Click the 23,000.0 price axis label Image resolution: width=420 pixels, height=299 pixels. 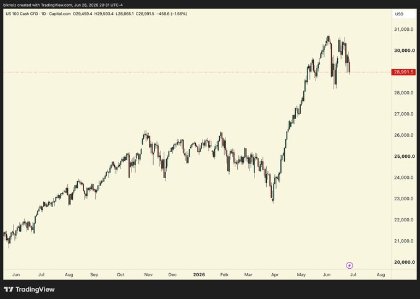click(404, 199)
